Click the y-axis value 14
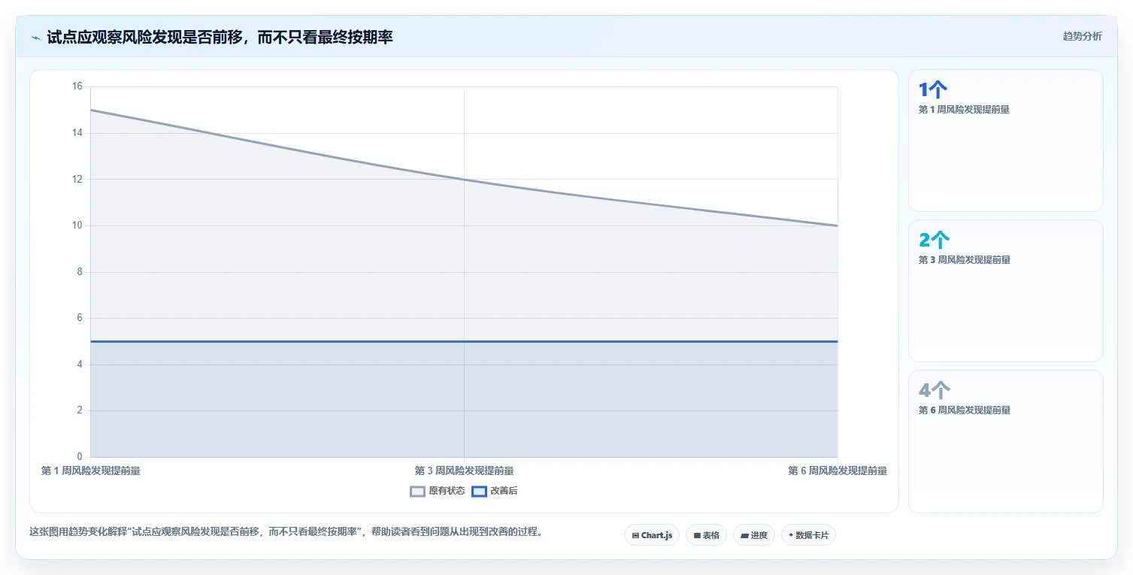The width and height of the screenshot is (1133, 575). (77, 133)
